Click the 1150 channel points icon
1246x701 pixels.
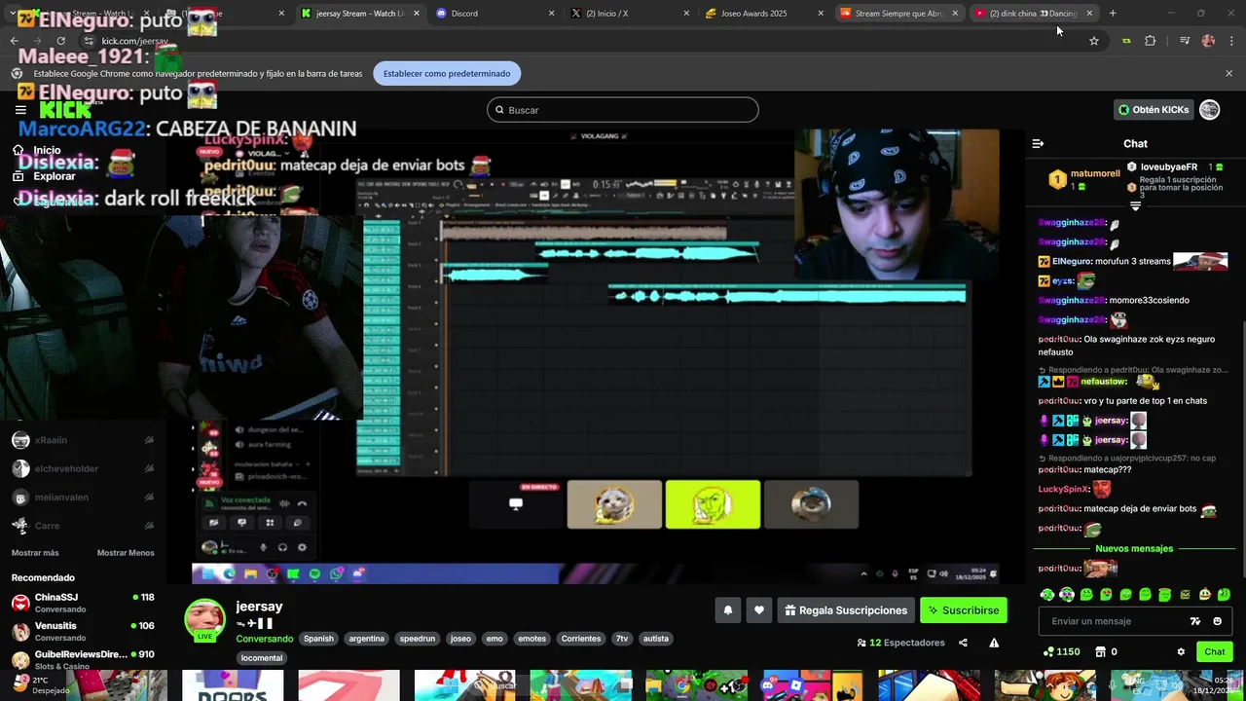coord(1060,652)
